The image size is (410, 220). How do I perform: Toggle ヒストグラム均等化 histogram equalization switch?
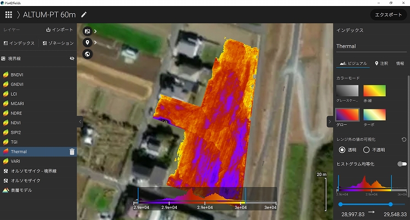point(402,164)
